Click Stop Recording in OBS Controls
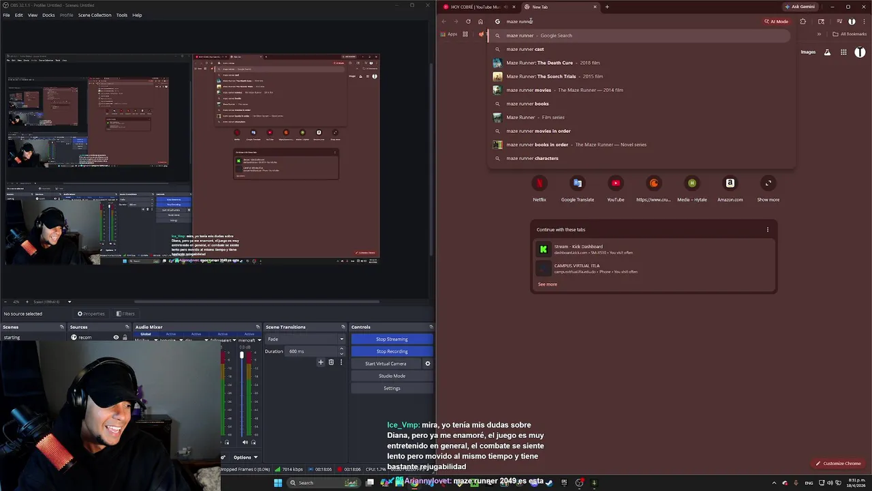 point(392,351)
